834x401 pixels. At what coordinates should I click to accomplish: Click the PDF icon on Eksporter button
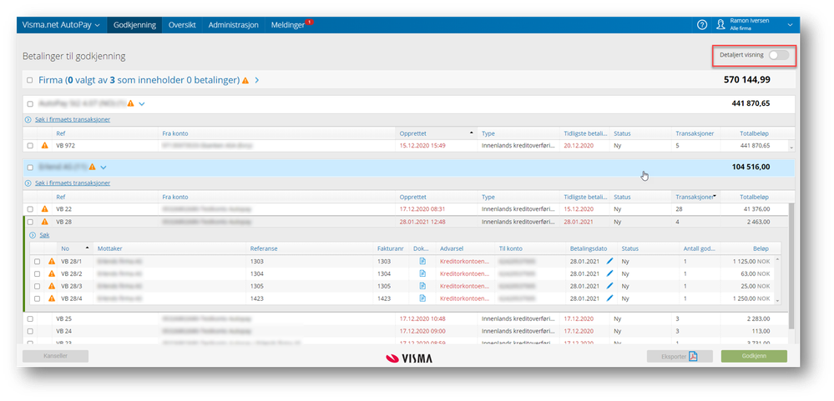[693, 356]
